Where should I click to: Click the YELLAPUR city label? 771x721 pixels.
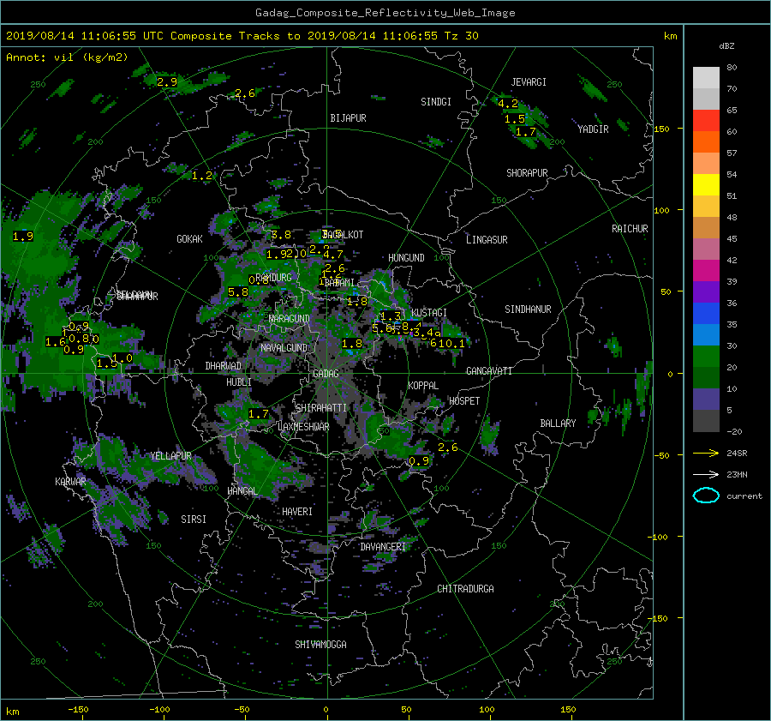pyautogui.click(x=170, y=456)
